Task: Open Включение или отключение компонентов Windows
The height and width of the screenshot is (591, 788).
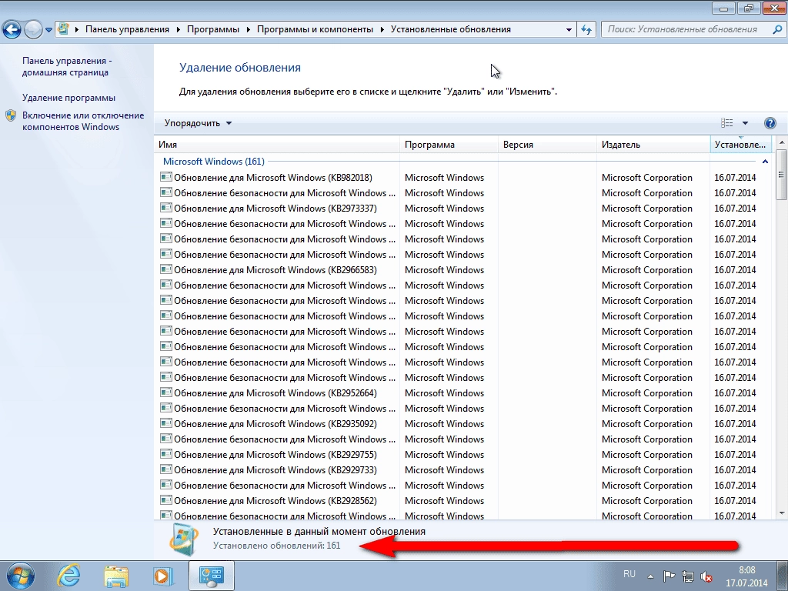Action: (x=83, y=121)
